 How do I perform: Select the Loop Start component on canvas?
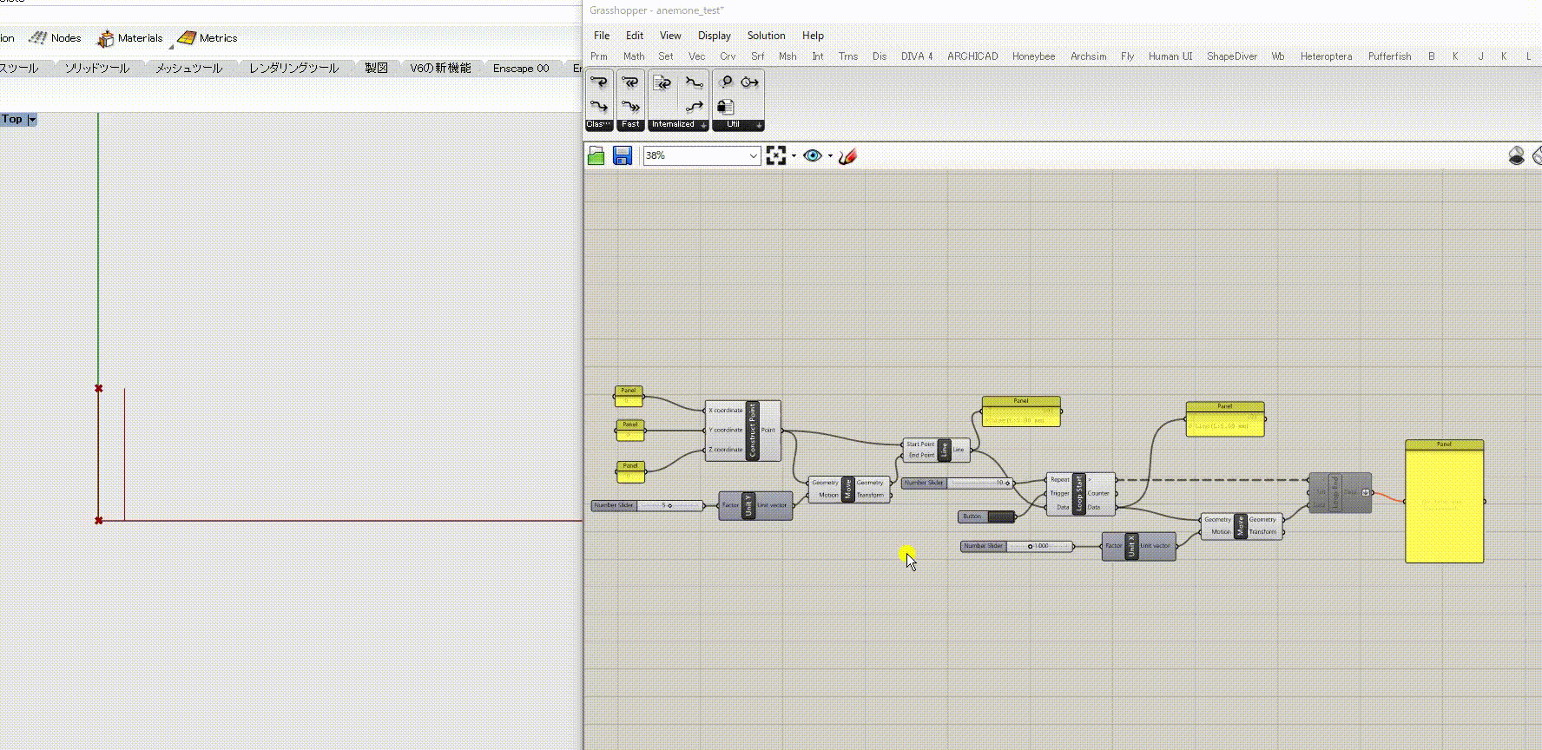click(1079, 494)
